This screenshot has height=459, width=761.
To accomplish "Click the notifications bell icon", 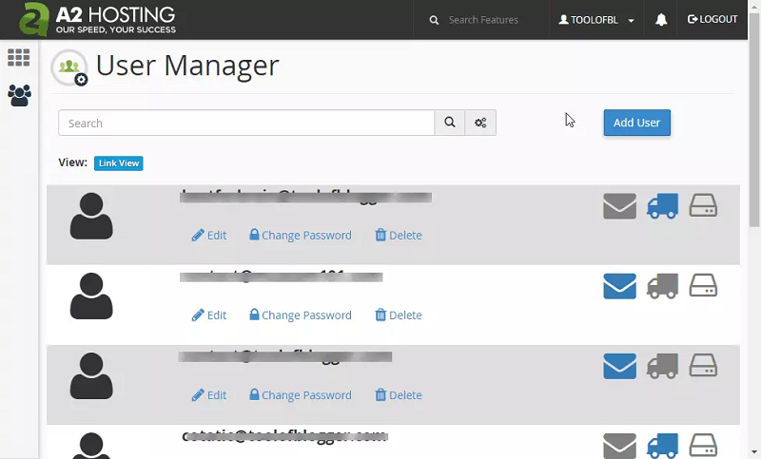I will click(x=661, y=20).
